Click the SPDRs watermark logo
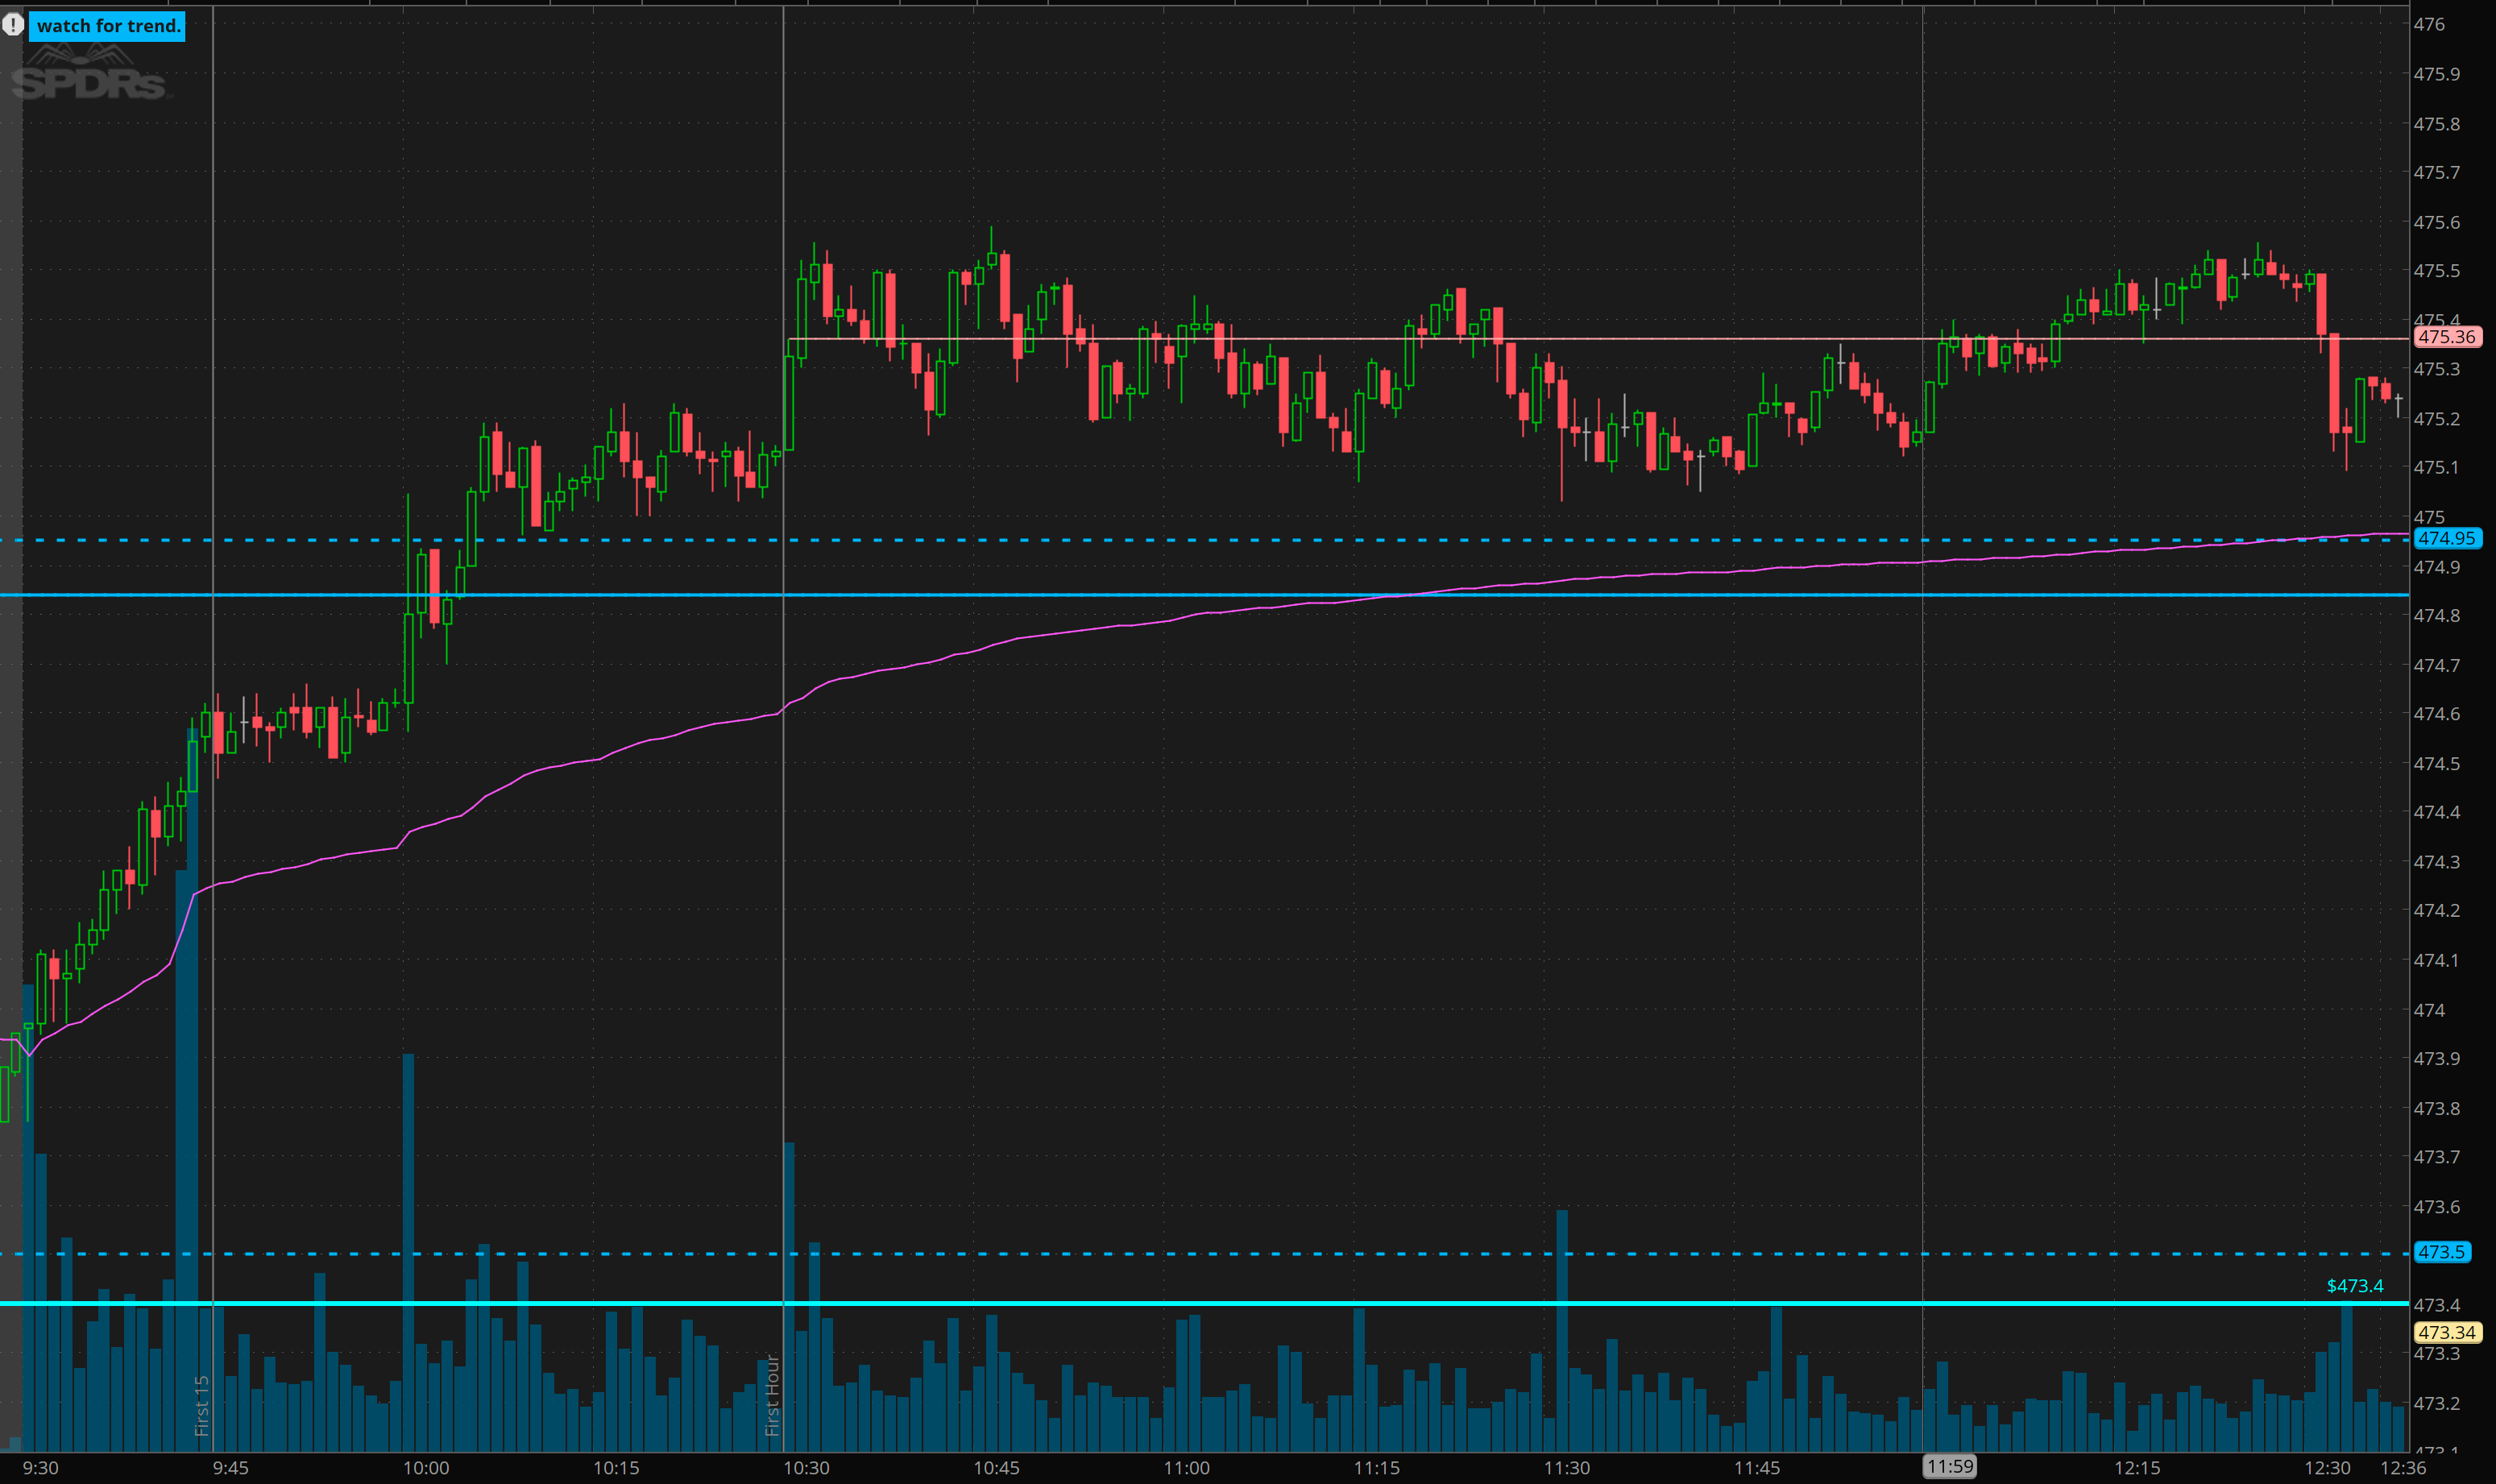The width and height of the screenshot is (2496, 1484). pyautogui.click(x=90, y=77)
